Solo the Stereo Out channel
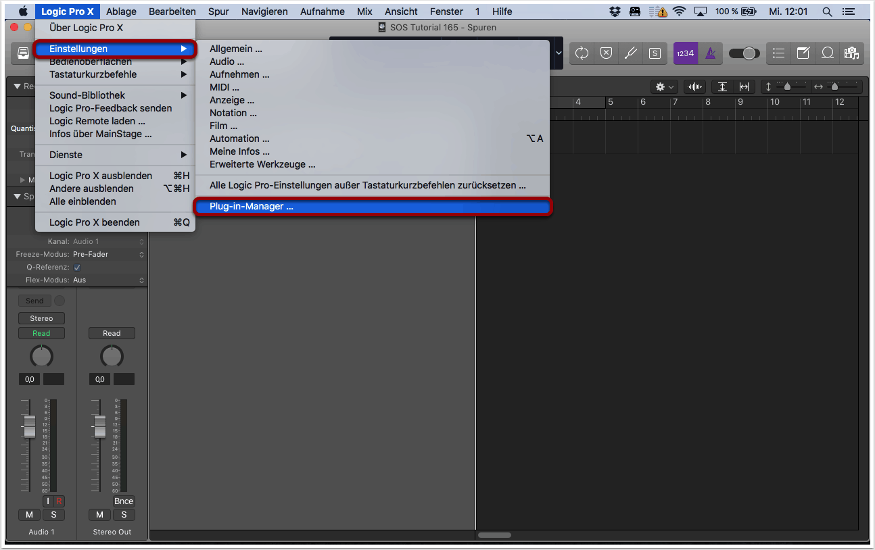Screen dimensions: 875x550 click(124, 515)
